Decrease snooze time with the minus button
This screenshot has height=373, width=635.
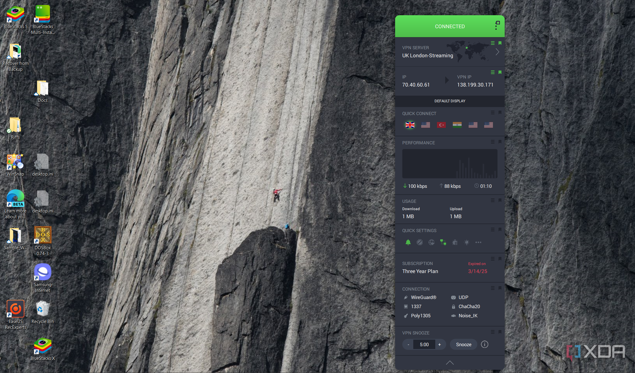coord(408,345)
